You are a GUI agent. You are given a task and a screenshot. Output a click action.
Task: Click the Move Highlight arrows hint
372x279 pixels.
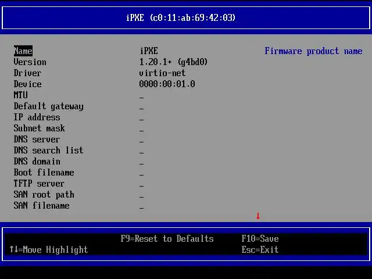click(x=49, y=250)
